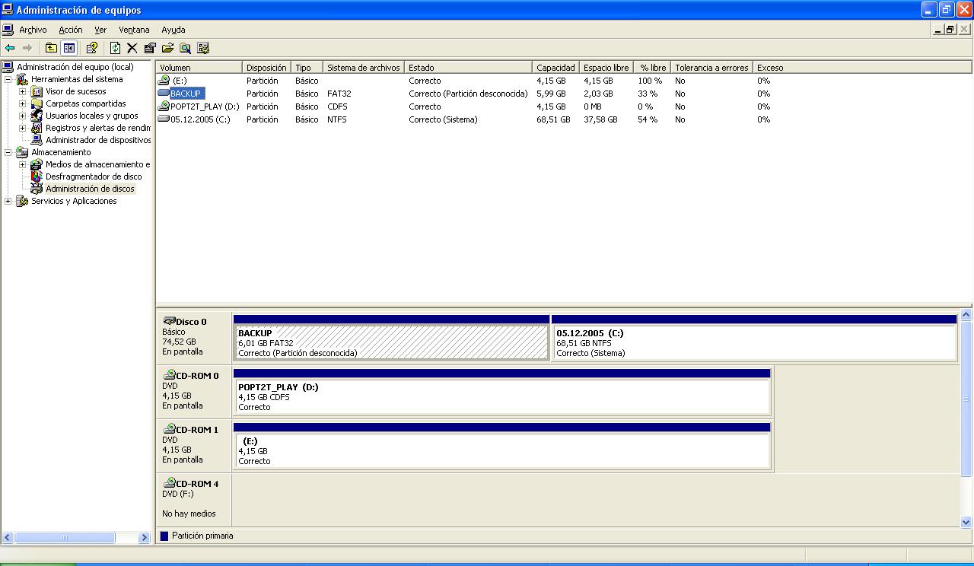Click the rightmost settings toolbar icon
This screenshot has width=974, height=566.
pos(203,48)
